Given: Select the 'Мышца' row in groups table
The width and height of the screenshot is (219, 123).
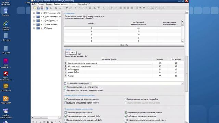Looking at the screenshot, I should tap(124, 76).
